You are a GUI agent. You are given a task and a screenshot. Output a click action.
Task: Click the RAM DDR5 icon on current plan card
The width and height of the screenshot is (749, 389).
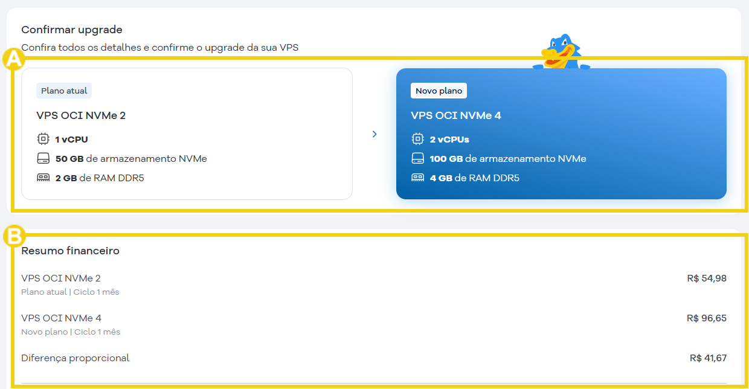(x=43, y=178)
